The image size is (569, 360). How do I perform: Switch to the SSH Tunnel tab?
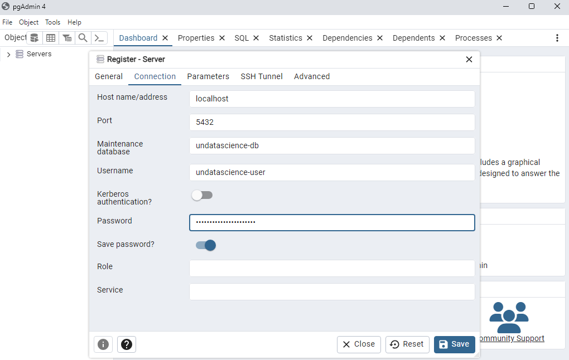coord(261,76)
